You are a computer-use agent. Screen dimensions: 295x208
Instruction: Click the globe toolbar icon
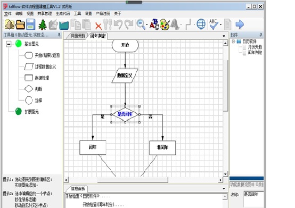(201, 24)
